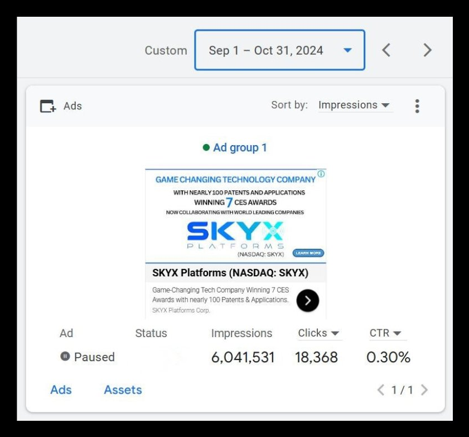Image resolution: width=469 pixels, height=437 pixels.
Task: Switch to the Ads tab
Action: 61,390
